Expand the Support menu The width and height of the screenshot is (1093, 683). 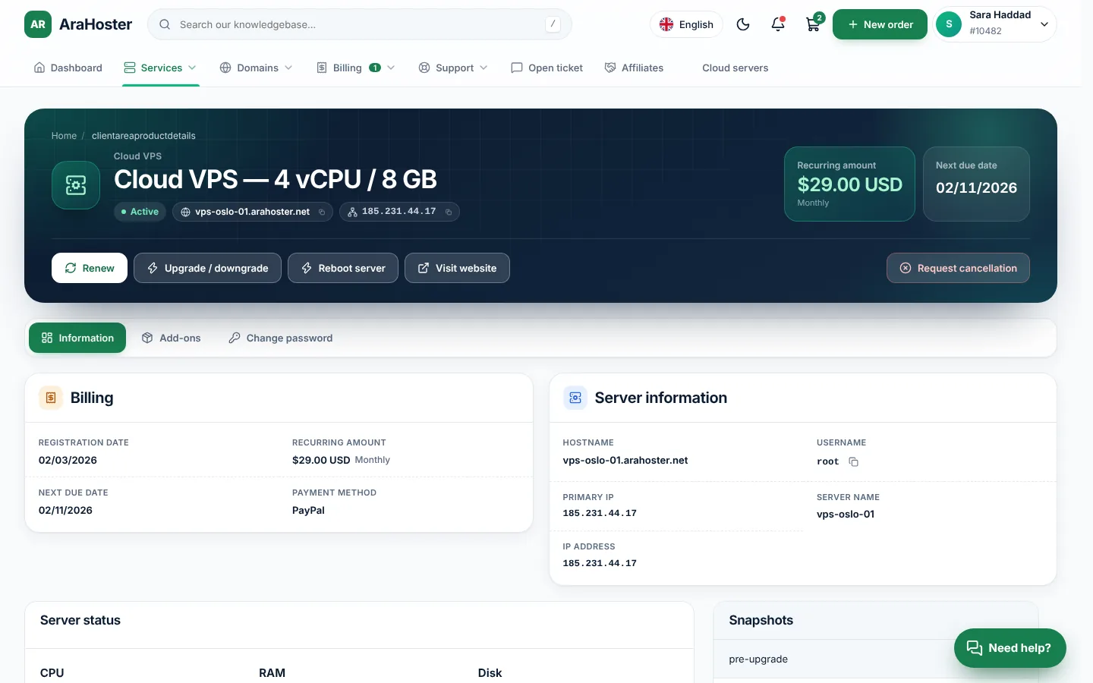pyautogui.click(x=453, y=68)
